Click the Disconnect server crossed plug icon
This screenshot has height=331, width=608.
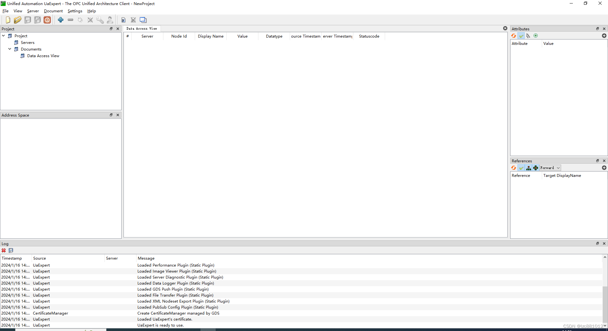coord(90,20)
